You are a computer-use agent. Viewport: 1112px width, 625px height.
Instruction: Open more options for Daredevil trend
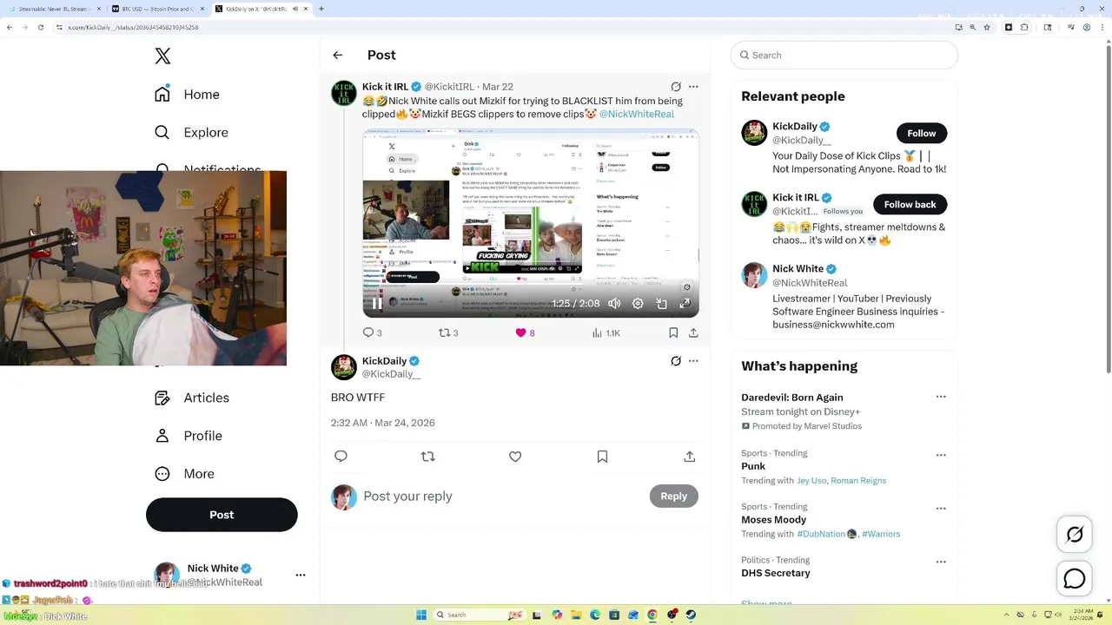941,397
